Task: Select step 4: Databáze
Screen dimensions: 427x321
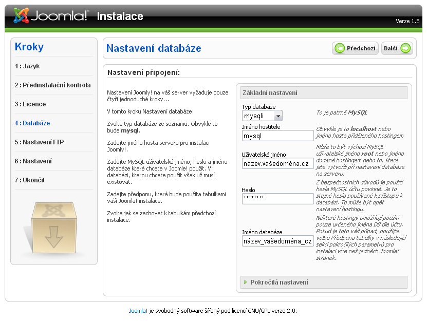Action: pyautogui.click(x=32, y=123)
